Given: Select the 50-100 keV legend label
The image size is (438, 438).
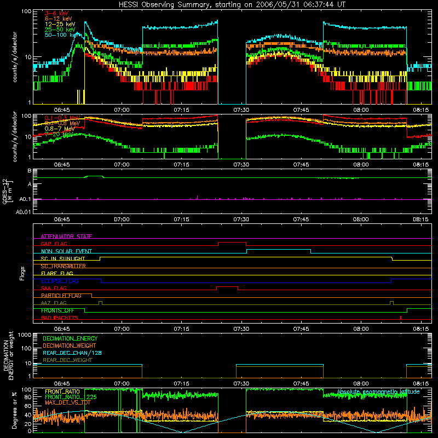Looking at the screenshot, I should click(x=61, y=35).
